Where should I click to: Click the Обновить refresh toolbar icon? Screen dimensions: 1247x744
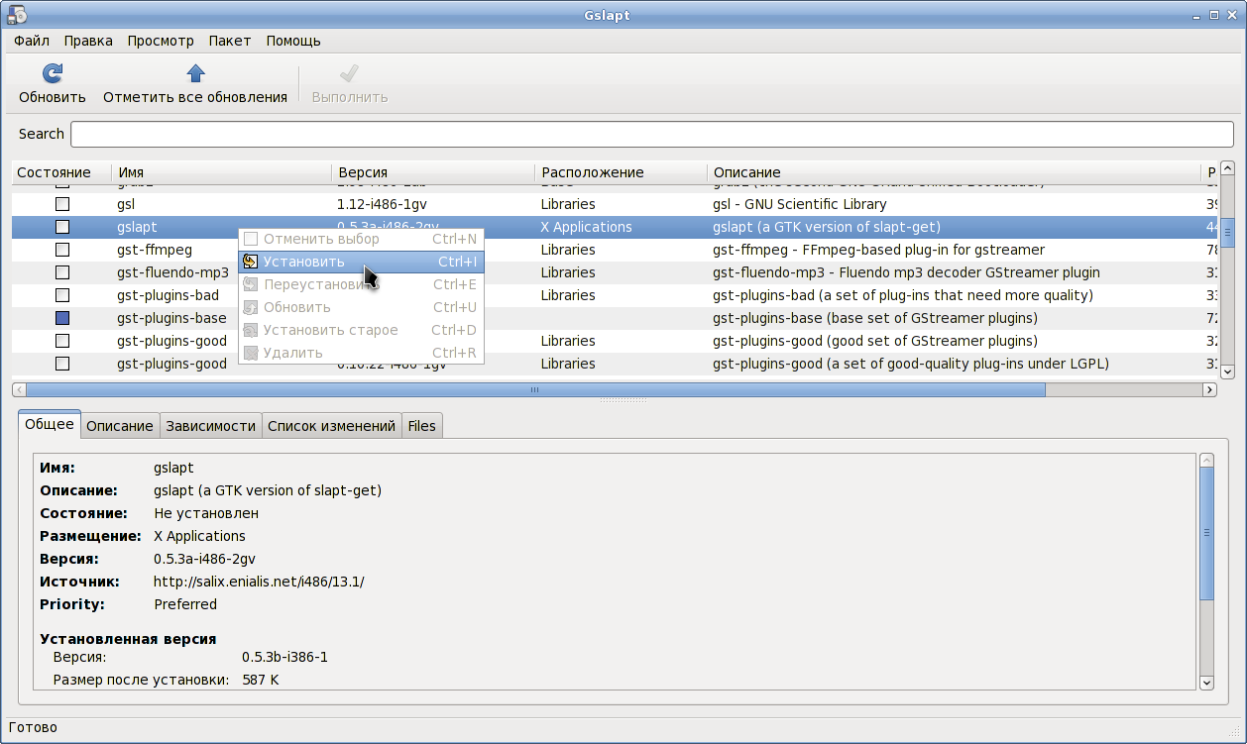[53, 73]
